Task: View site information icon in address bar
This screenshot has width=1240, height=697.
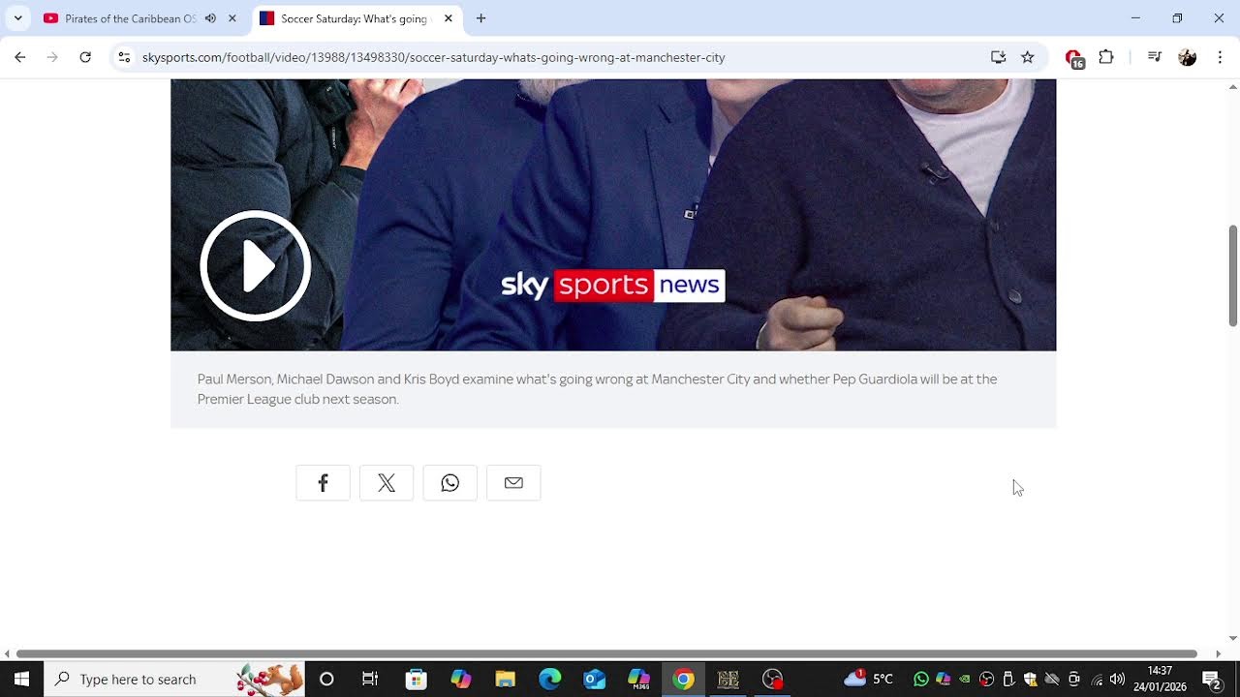Action: 124,57
